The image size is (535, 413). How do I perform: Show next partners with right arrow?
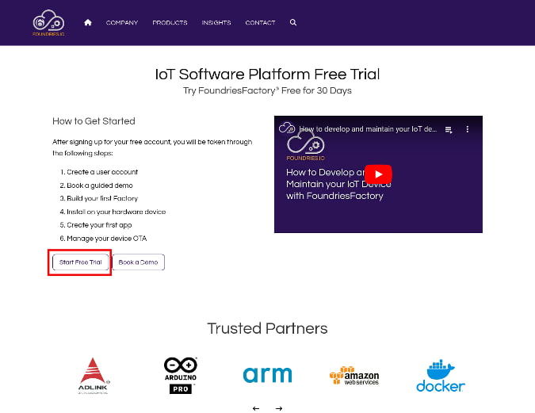(x=279, y=408)
